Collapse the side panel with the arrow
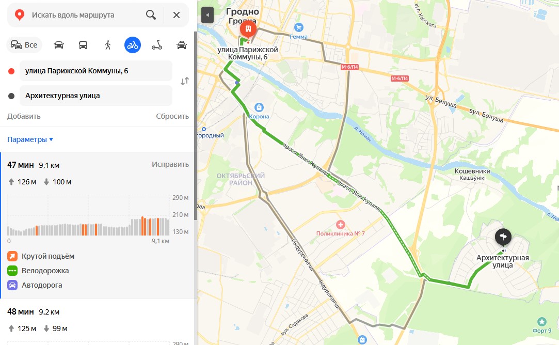Image resolution: width=559 pixels, height=345 pixels. [x=207, y=15]
